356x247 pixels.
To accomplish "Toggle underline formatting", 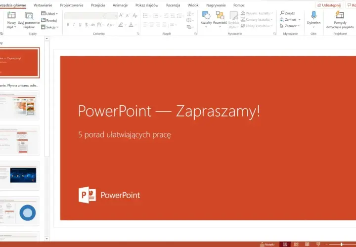I will point(80,25).
